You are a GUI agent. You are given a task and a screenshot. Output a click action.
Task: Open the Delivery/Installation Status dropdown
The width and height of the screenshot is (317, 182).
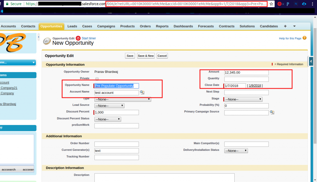point(236,151)
